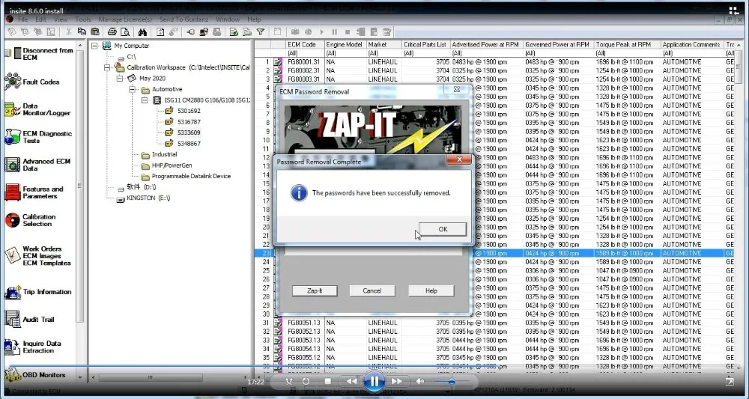Collapse the May 2020 tree node

120,79
